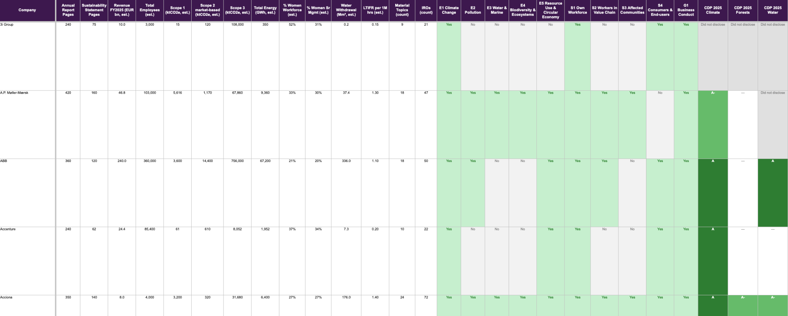Click the S2 Workers in Value Chain header
This screenshot has height=316, width=788.
coord(604,10)
